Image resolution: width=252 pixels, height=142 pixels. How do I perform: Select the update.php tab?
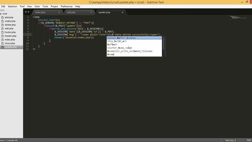click(x=111, y=12)
